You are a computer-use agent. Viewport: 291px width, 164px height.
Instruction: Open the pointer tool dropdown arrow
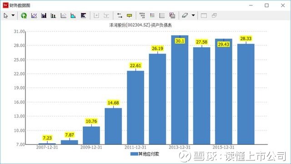click(13, 15)
